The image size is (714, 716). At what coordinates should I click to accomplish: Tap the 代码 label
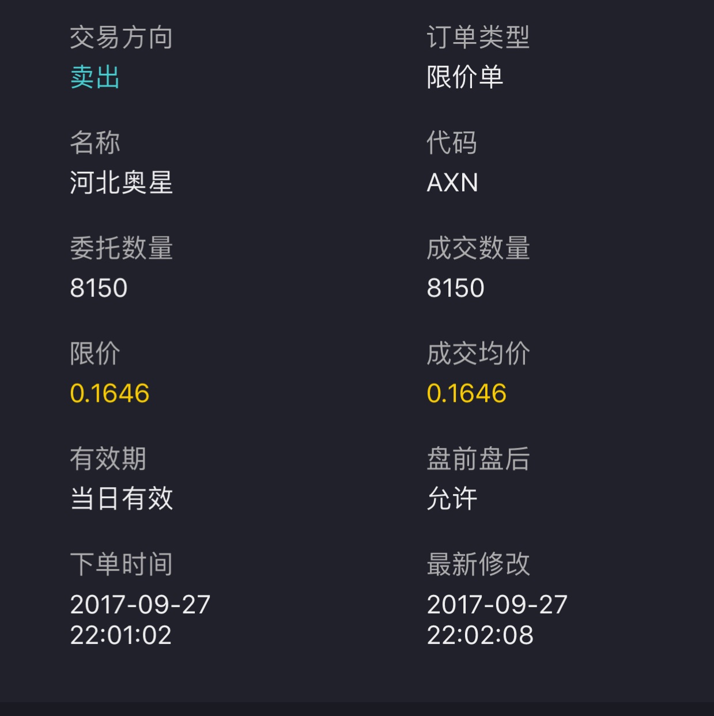pyautogui.click(x=452, y=143)
